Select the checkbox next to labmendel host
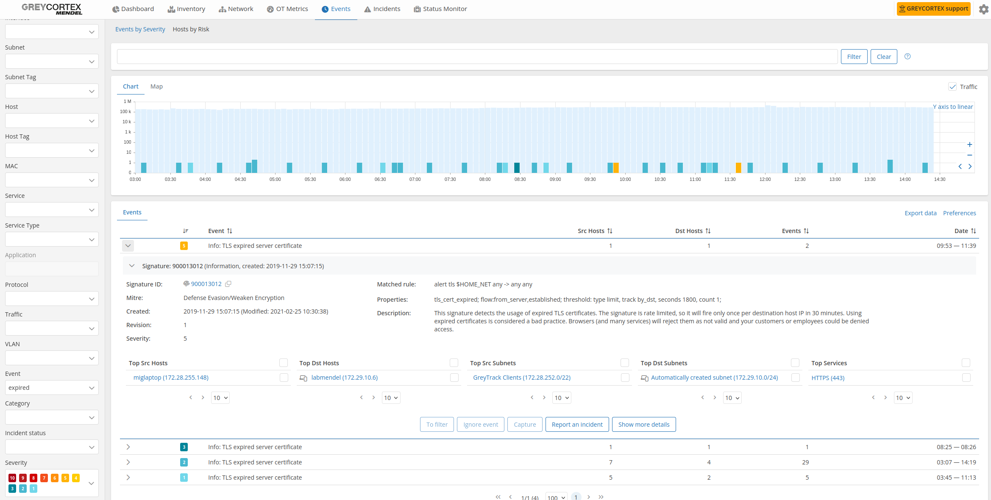Screen dimensions: 991x500 pyautogui.click(x=454, y=378)
